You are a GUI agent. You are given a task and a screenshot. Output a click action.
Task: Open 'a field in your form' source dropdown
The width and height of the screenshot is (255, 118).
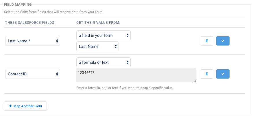(103, 35)
